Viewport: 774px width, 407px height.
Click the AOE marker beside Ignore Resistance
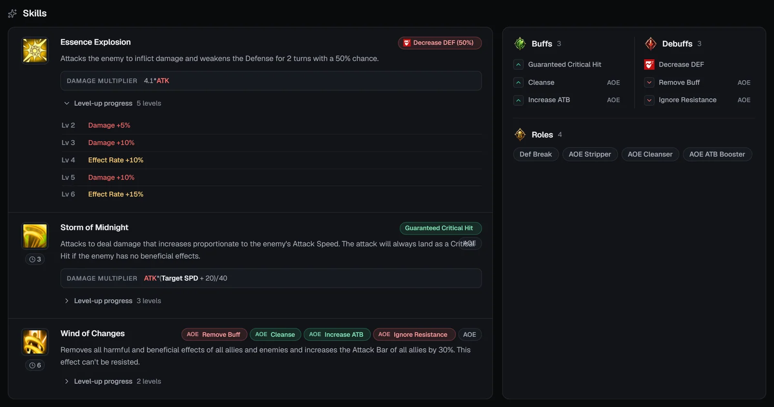pos(744,100)
